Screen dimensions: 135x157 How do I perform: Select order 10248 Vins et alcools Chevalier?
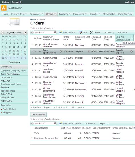coord(82,45)
